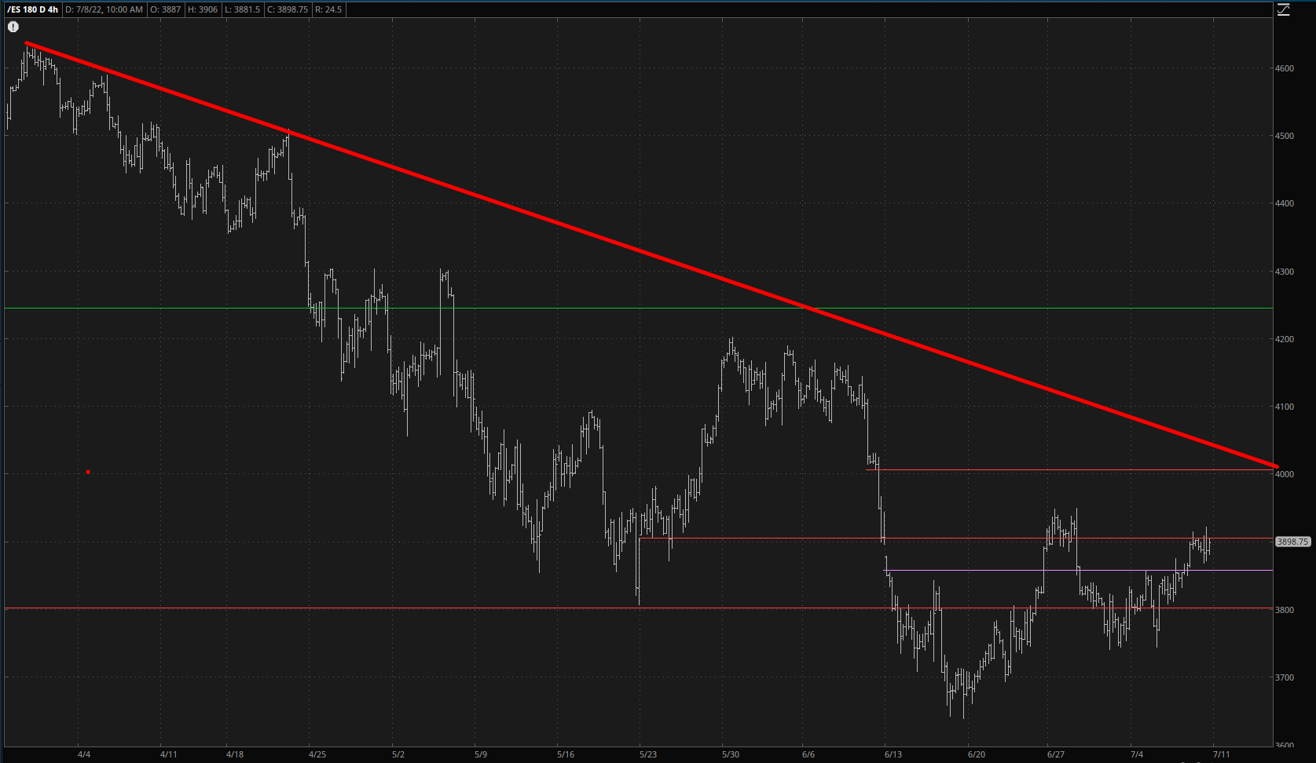This screenshot has height=763, width=1316.
Task: Click the 6/20 date axis label
Action: [x=977, y=754]
